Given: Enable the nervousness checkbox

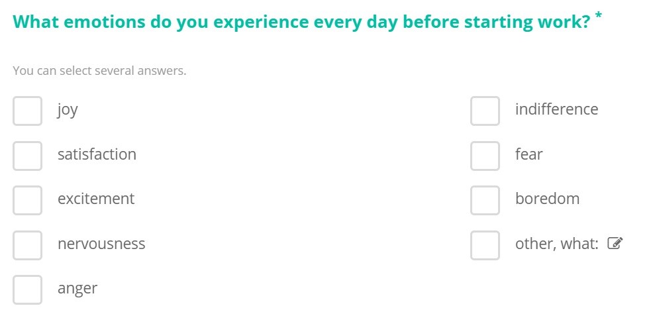Looking at the screenshot, I should [28, 245].
